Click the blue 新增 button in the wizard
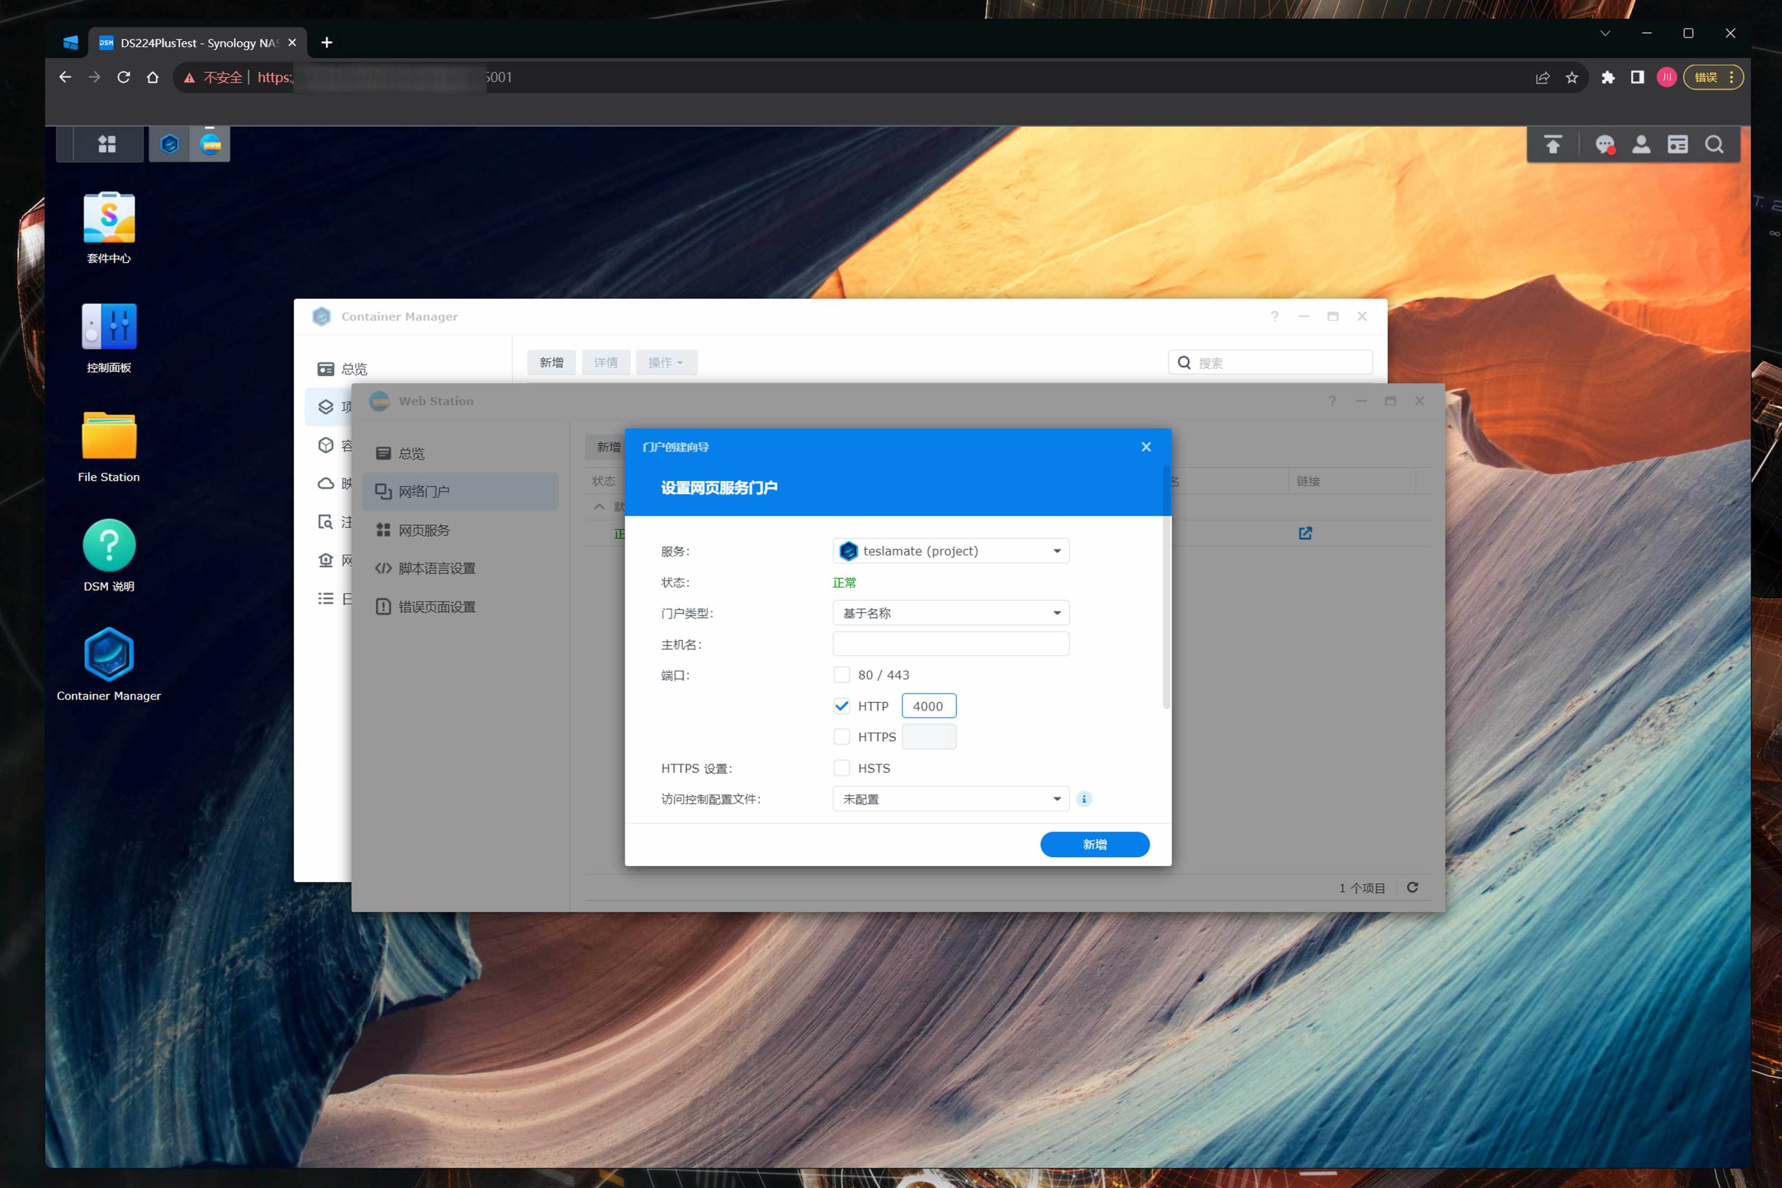 pos(1094,844)
